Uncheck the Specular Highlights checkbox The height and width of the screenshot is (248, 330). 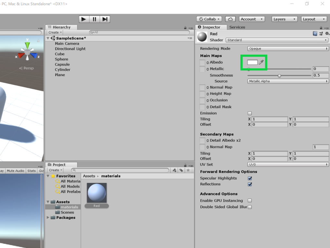pos(250,178)
